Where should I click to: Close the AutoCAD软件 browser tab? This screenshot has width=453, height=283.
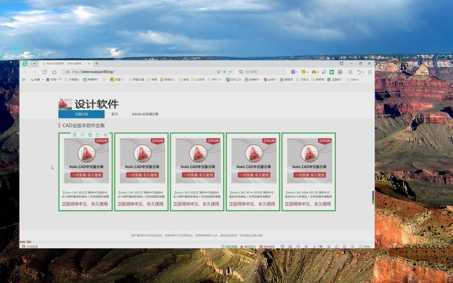pos(89,64)
